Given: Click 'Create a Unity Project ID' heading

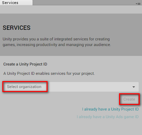Looking at the screenshot, I should coord(25,64).
